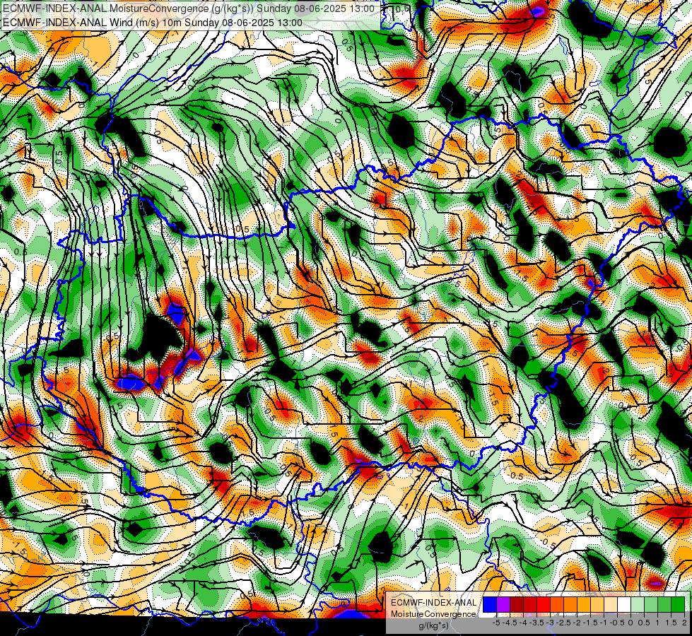Click the '-0.5' legend scale value
Image resolution: width=692 pixels, height=636 pixels.
point(617,623)
